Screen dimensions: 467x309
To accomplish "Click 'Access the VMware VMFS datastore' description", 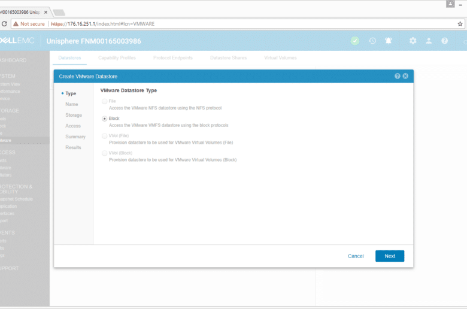I will click(169, 125).
